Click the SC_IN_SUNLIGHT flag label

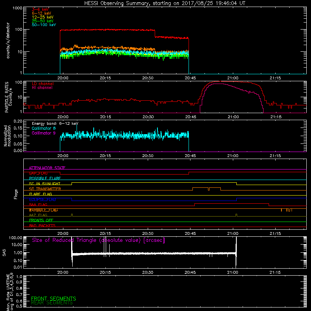coord(45,183)
